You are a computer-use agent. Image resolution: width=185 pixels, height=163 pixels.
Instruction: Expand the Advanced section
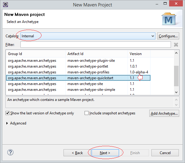pyautogui.click(x=7, y=123)
